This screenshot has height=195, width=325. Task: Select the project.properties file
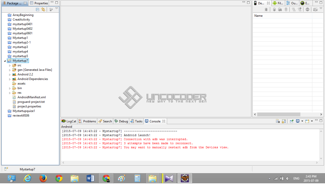pos(29,106)
